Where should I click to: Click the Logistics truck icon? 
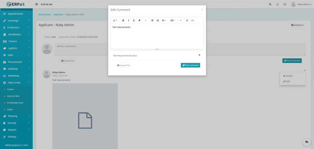coord(4,48)
